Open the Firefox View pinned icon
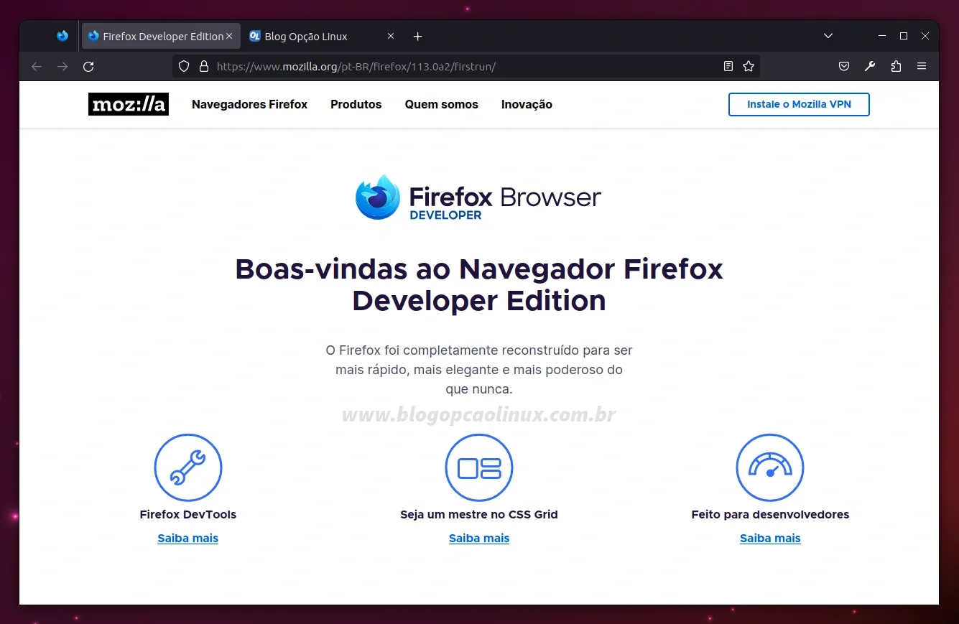This screenshot has height=624, width=959. [x=62, y=36]
